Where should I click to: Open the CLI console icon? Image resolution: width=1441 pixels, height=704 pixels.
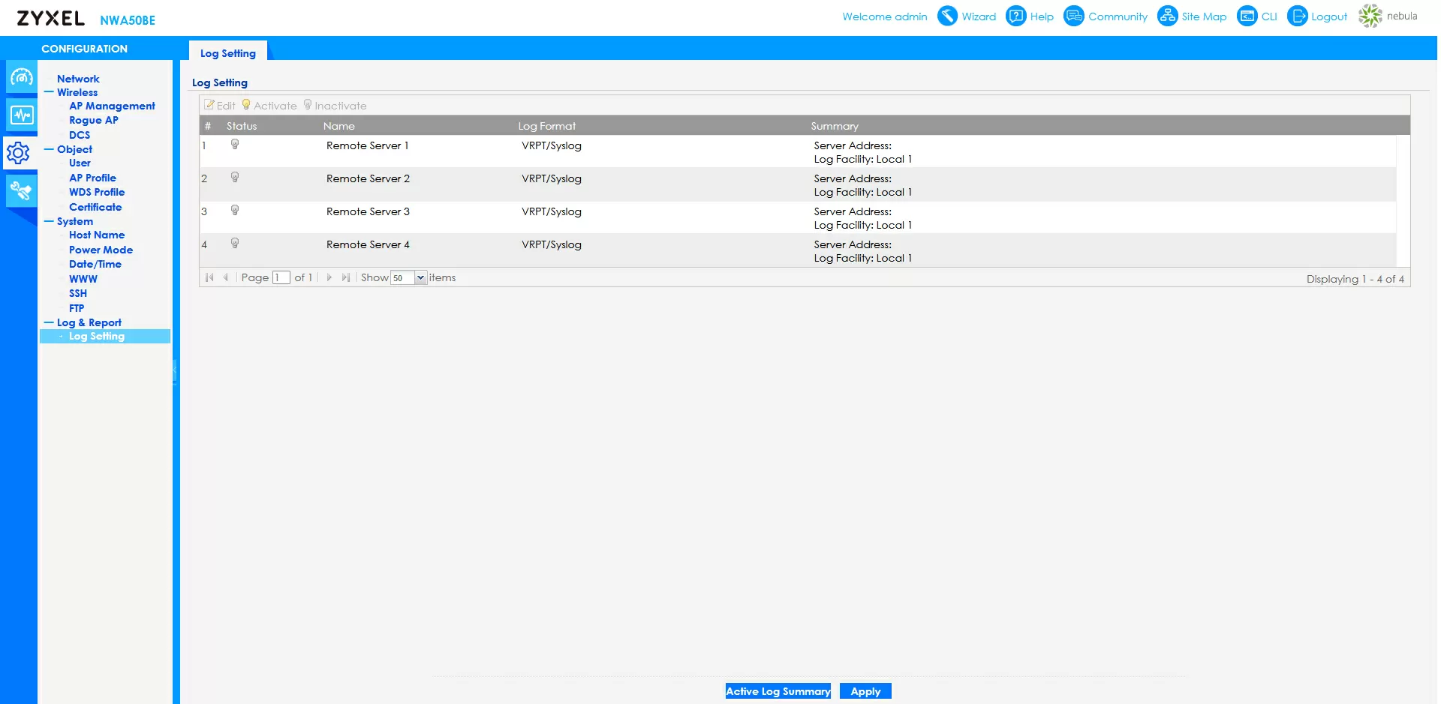coord(1247,16)
